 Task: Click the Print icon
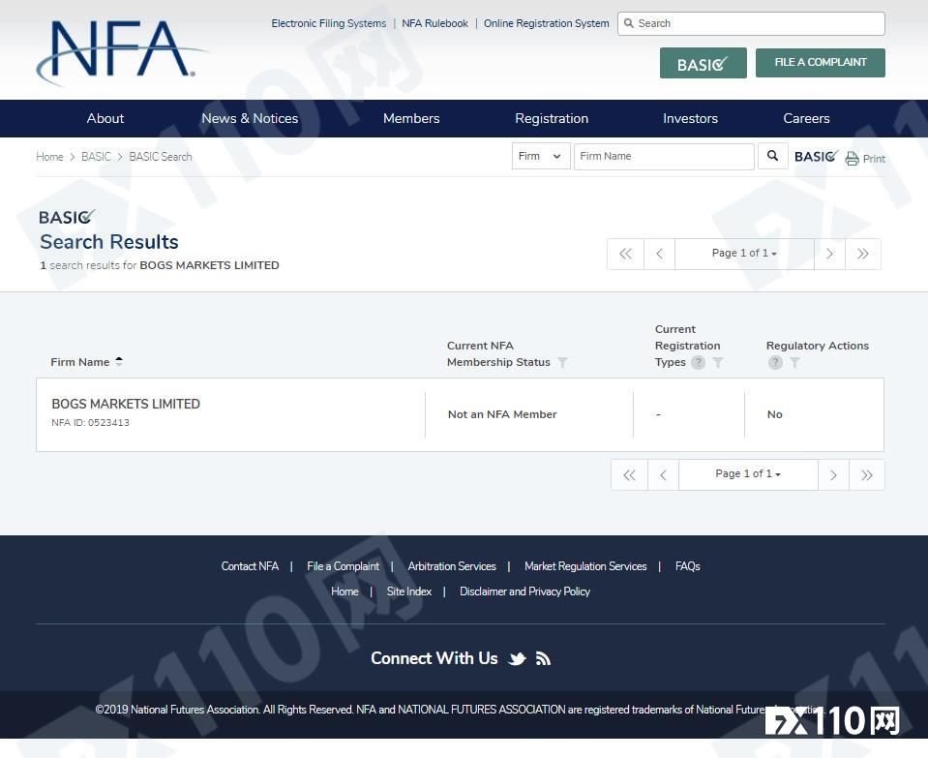852,158
